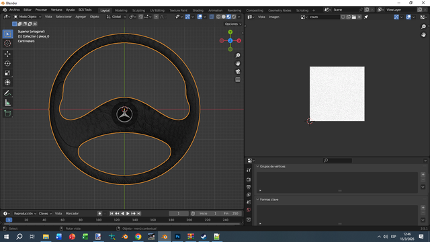
Task: Click the current frame marker 1
Action: [9, 220]
